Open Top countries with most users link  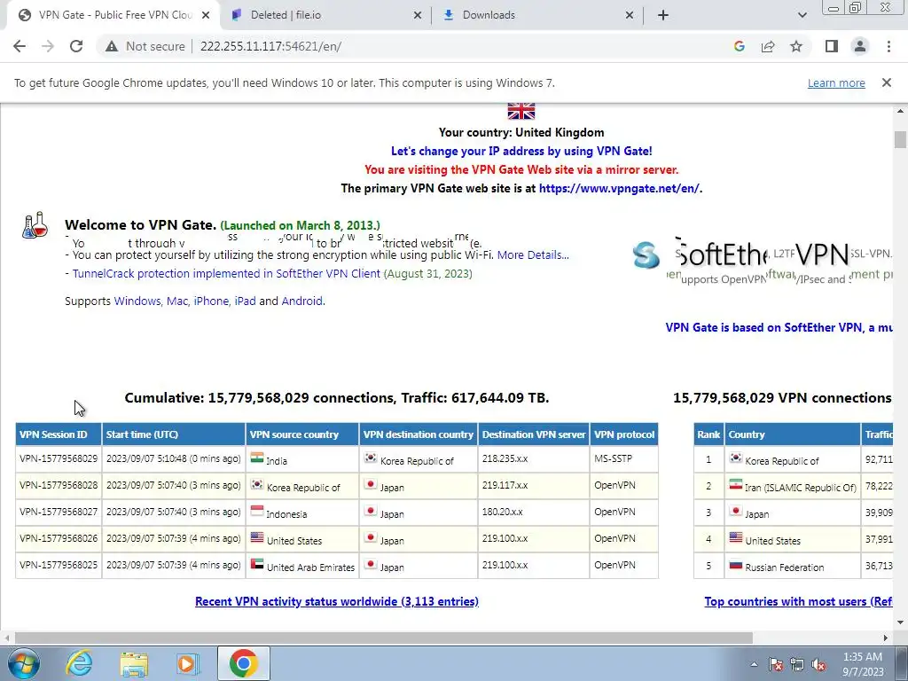[799, 602]
